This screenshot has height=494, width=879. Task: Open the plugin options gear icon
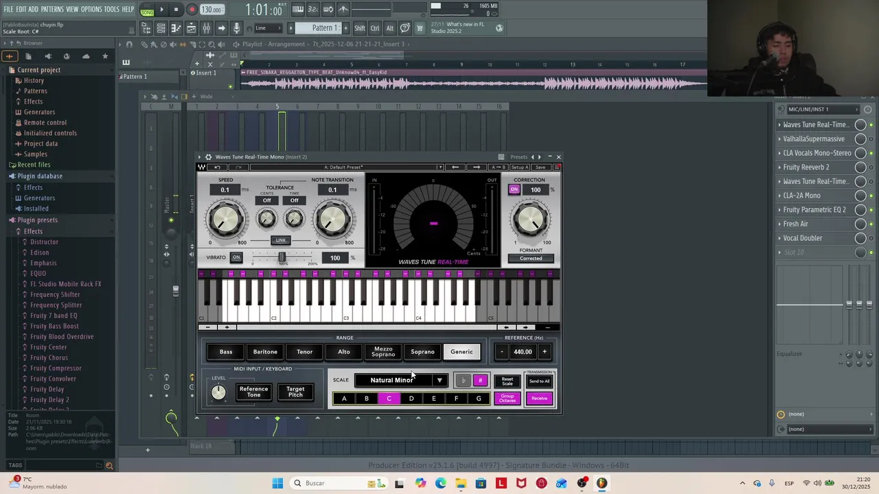click(209, 157)
